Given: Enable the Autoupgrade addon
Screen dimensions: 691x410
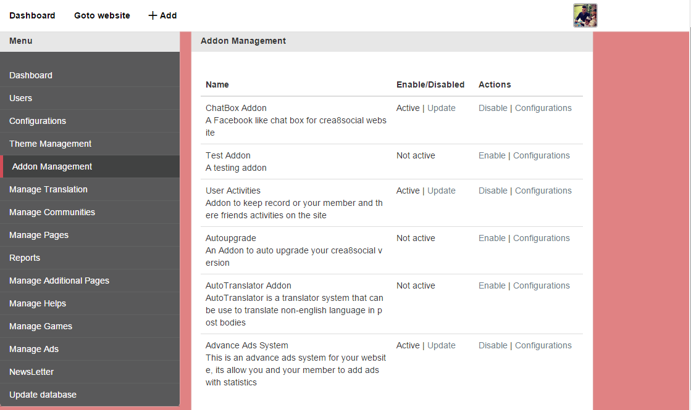Looking at the screenshot, I should (x=492, y=239).
